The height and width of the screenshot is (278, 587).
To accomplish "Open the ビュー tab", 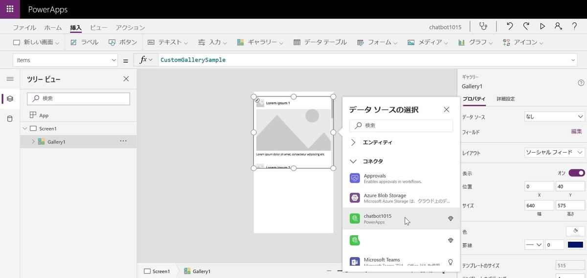I will point(98,28).
